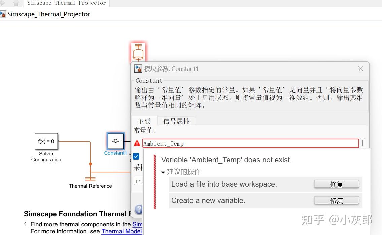Click 修复 to create a new variable
This screenshot has height=235, width=382.
(336, 201)
